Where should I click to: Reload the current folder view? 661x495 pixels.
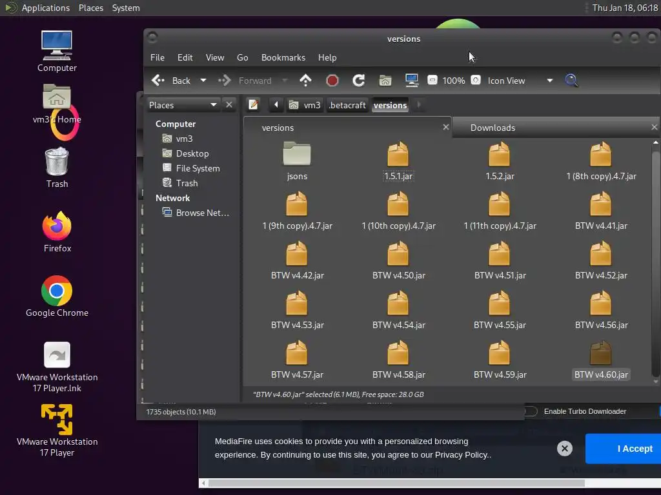click(359, 81)
